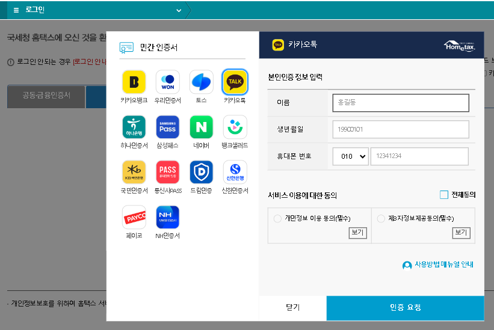Open the 010 phone prefix dropdown
The height and width of the screenshot is (330, 494).
351,156
